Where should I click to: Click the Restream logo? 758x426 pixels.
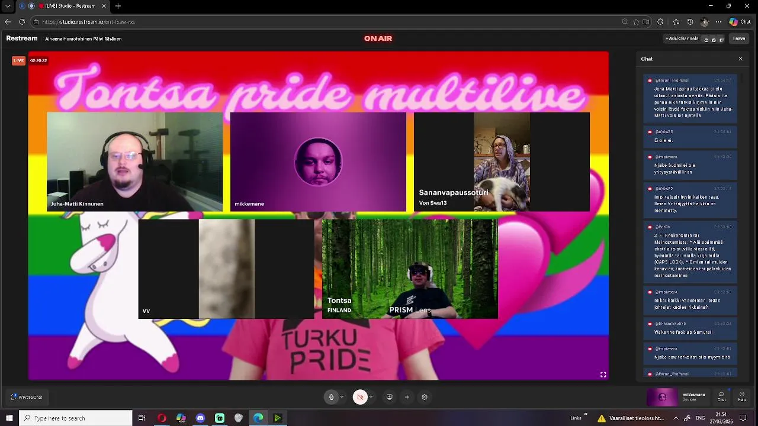pos(22,38)
